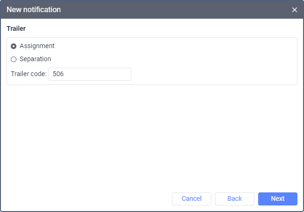Screen dimensions: 304x212
Task: Close the New notification dialog with X
Action: click(x=295, y=10)
